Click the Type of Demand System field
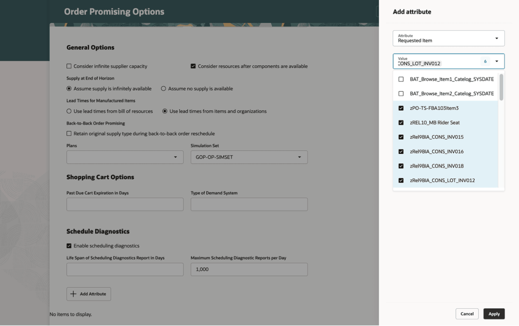 click(x=249, y=204)
